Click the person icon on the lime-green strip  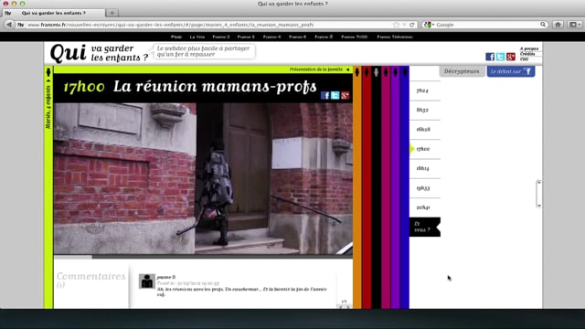(48, 72)
